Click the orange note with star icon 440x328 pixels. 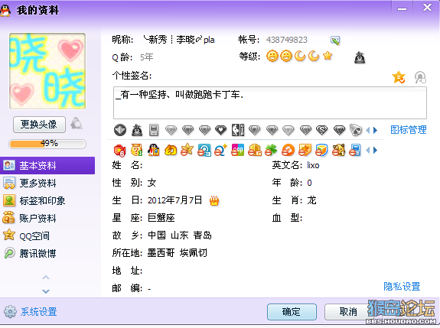tap(305, 150)
